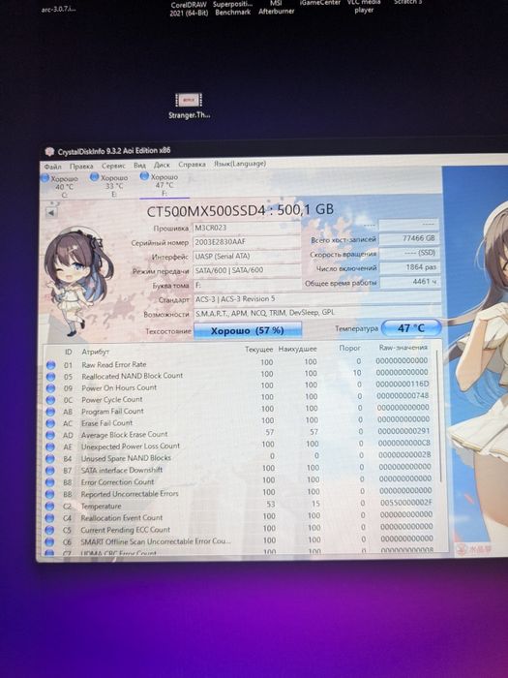
Task: Click the status dot of Unused Spare NAND Blocks
Action: pos(50,458)
